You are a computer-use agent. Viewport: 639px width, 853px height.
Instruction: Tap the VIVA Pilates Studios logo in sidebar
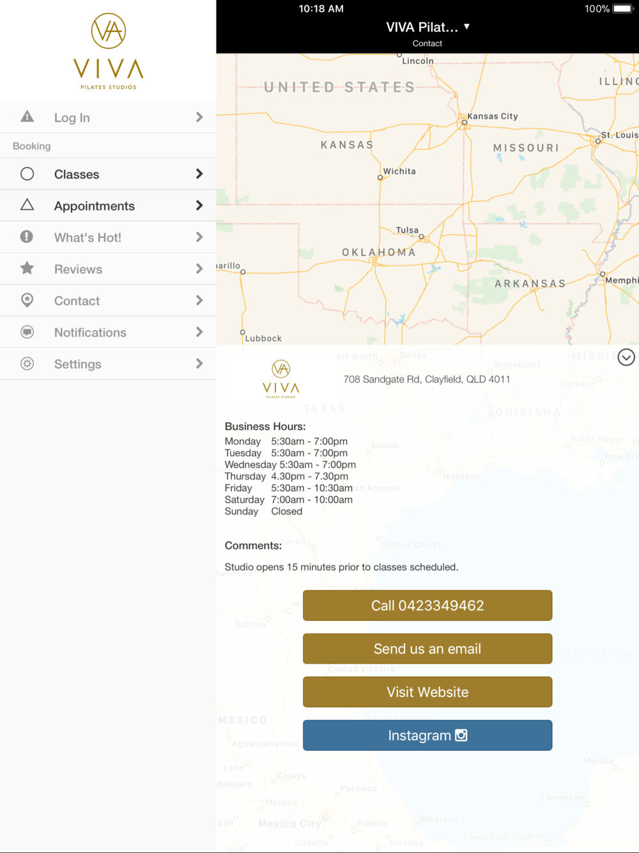click(108, 51)
